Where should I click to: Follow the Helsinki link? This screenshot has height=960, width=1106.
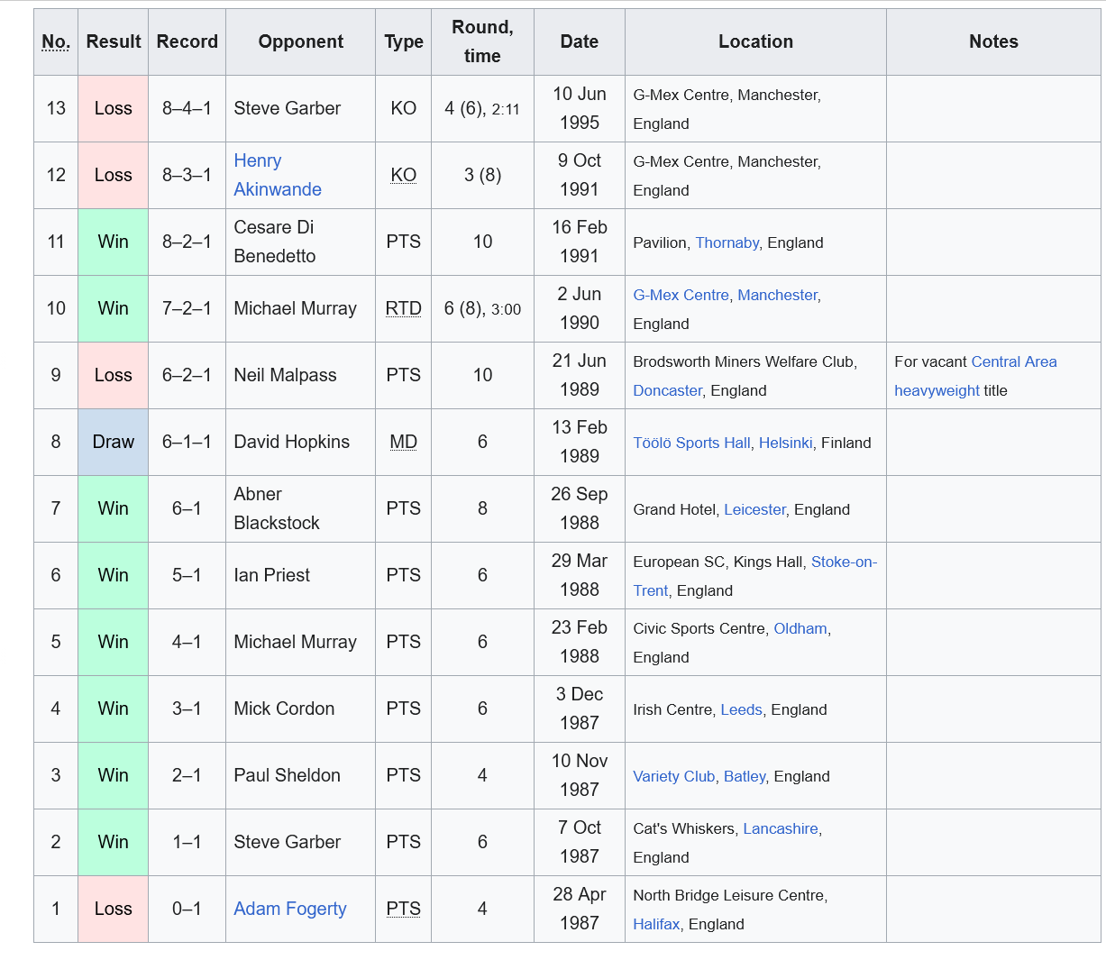pyautogui.click(x=785, y=443)
